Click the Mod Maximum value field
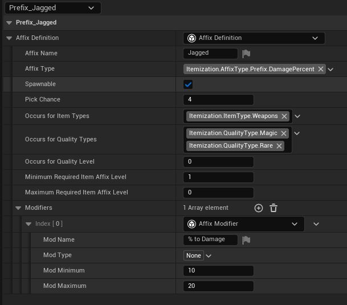347x305 pixels. coord(218,286)
